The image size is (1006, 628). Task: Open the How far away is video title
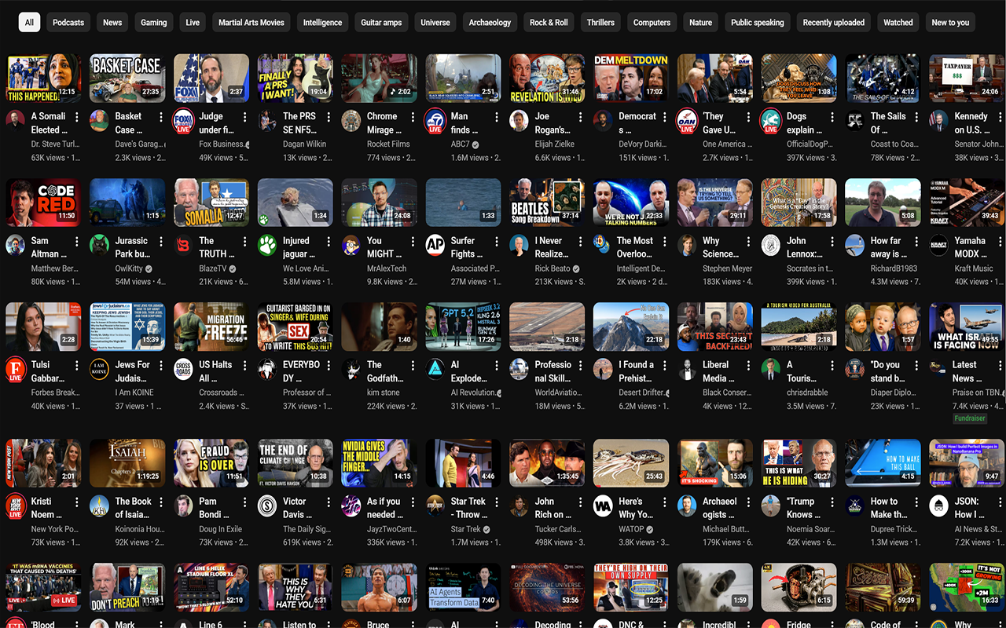(x=887, y=247)
